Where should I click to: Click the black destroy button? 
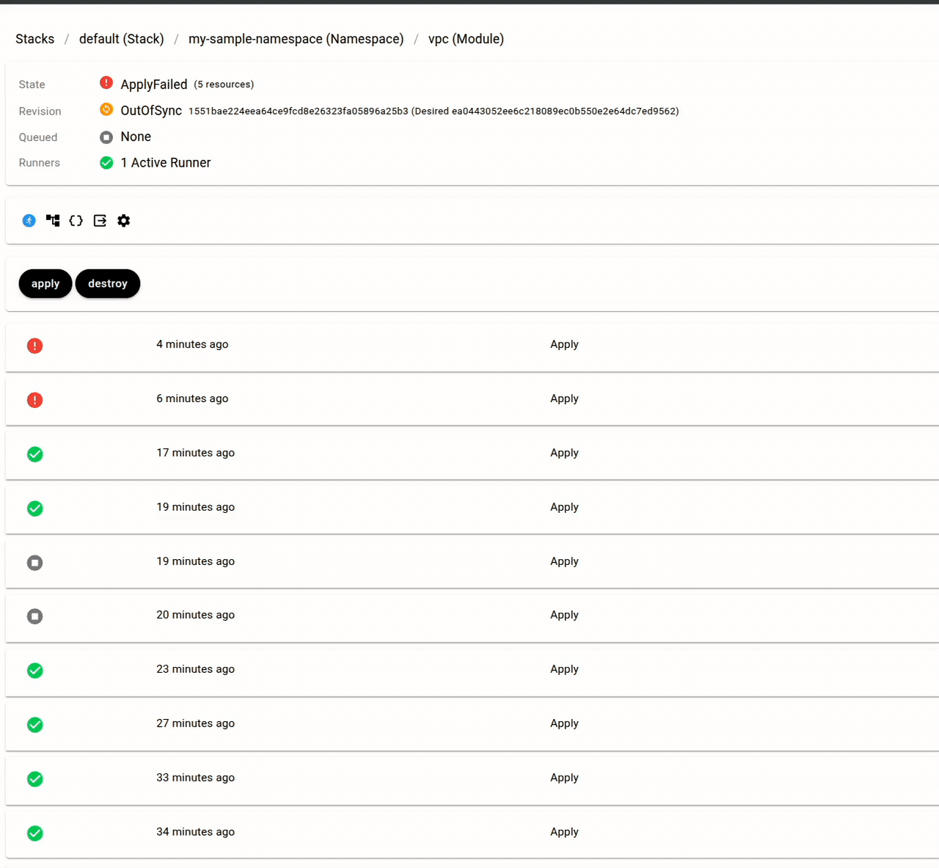[108, 284]
